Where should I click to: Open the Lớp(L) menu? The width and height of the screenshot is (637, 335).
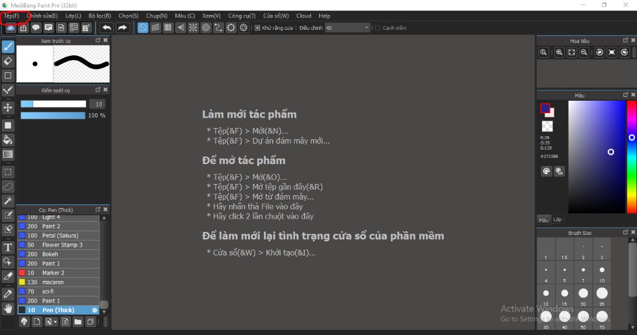coord(73,16)
